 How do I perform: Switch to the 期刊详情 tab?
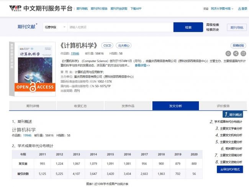pyautogui.click(x=33, y=106)
